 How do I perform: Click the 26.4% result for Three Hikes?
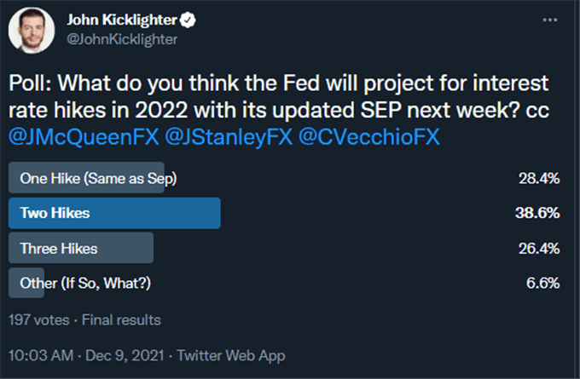[539, 248]
